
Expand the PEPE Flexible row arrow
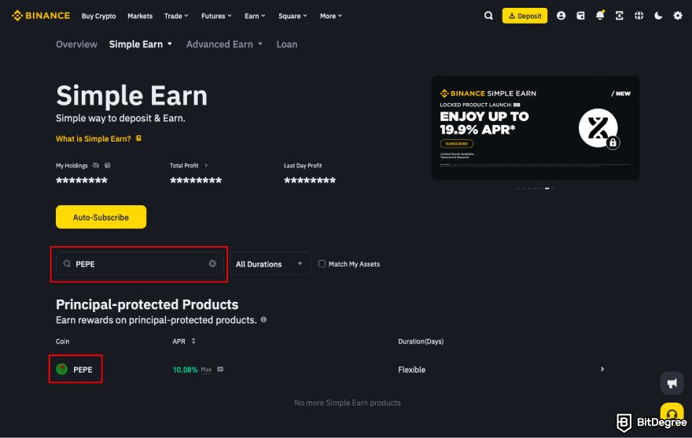tap(602, 369)
